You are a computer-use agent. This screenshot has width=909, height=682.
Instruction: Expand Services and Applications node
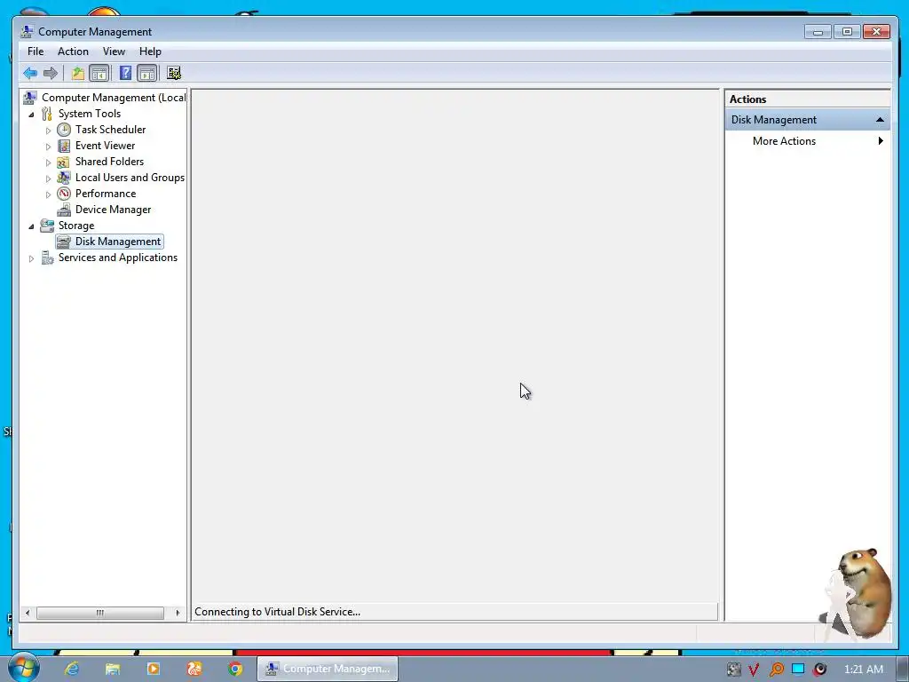(31, 258)
